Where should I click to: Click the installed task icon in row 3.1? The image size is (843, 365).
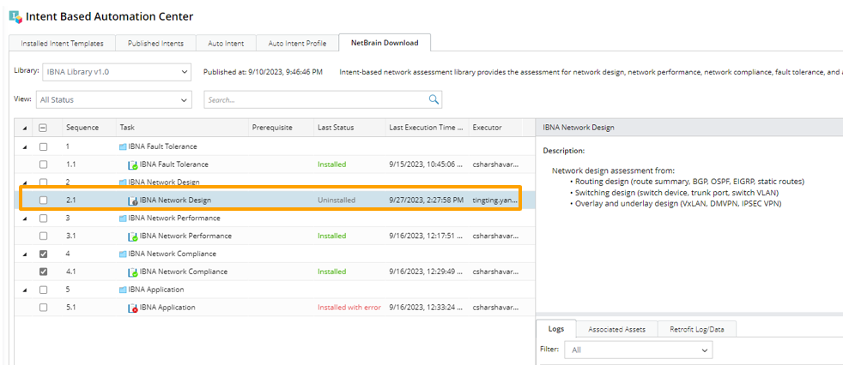133,236
